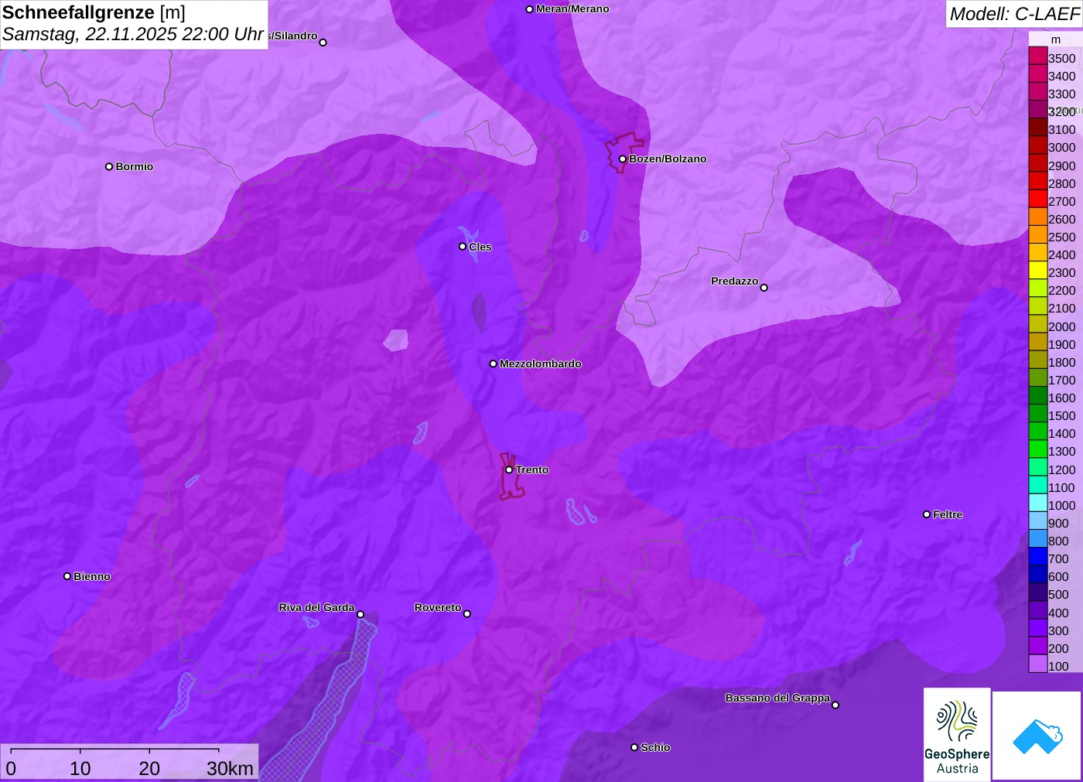Screen dimensions: 1083x782
Task: Click the 2000 legend value
Action: [1062, 326]
